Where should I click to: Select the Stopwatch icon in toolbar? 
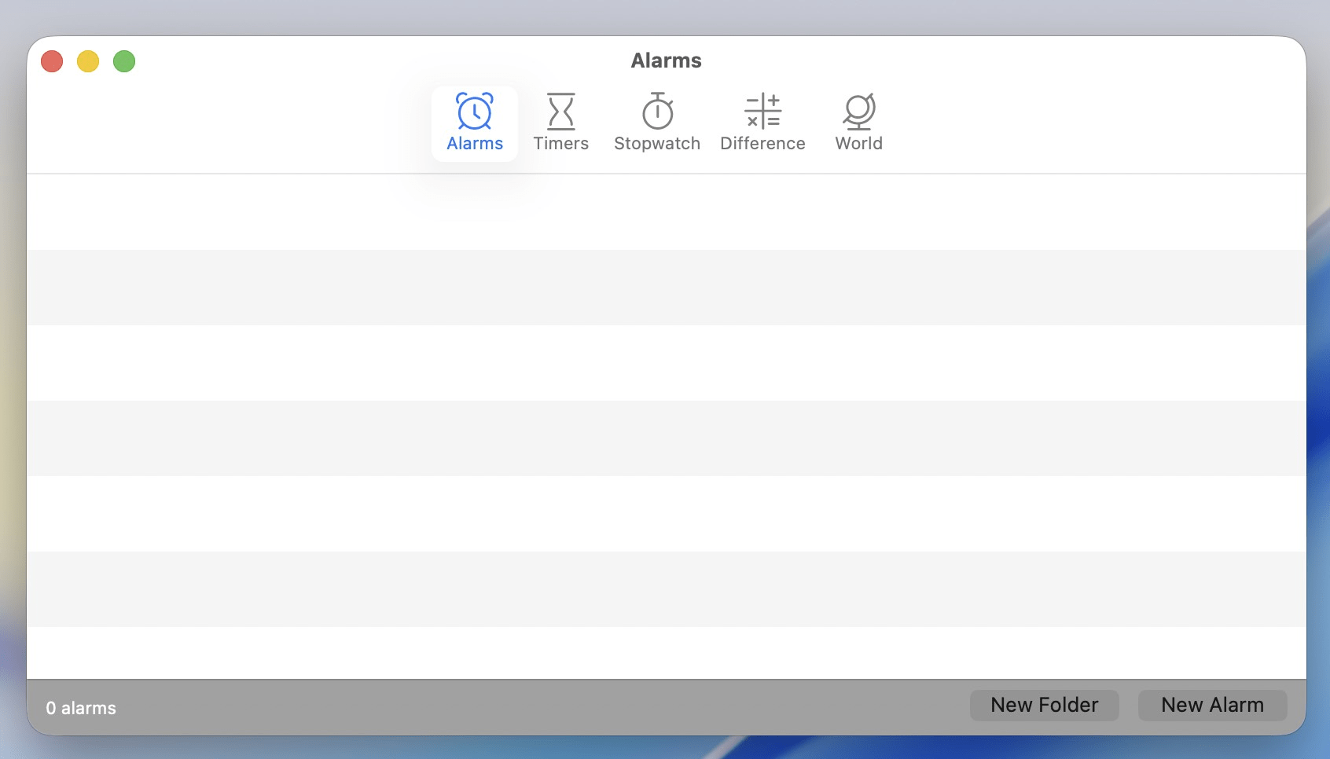[x=657, y=111]
